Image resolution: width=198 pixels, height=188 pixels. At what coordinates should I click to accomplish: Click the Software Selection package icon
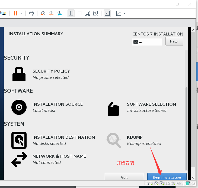pyautogui.click(x=113, y=109)
